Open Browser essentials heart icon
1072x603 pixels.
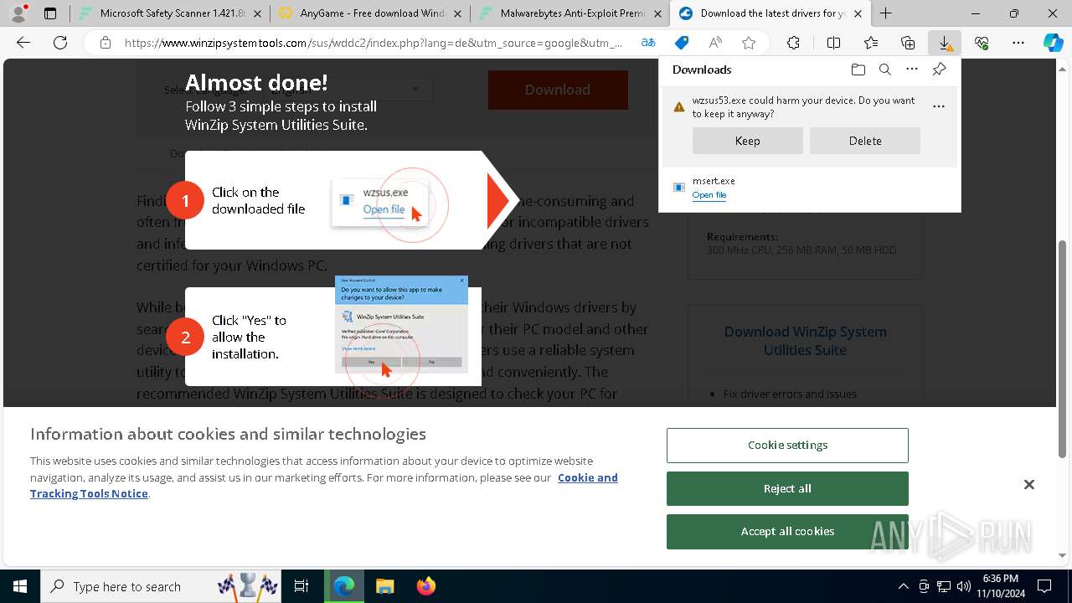coord(982,43)
